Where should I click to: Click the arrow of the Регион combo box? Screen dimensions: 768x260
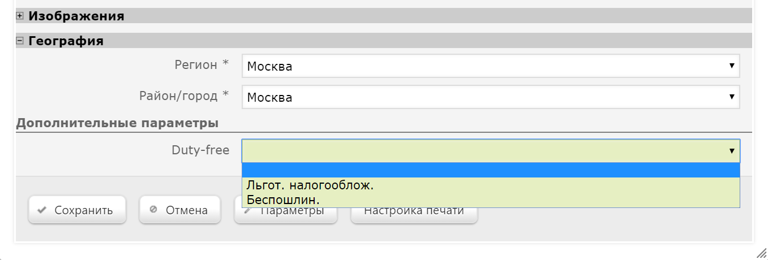coord(732,66)
